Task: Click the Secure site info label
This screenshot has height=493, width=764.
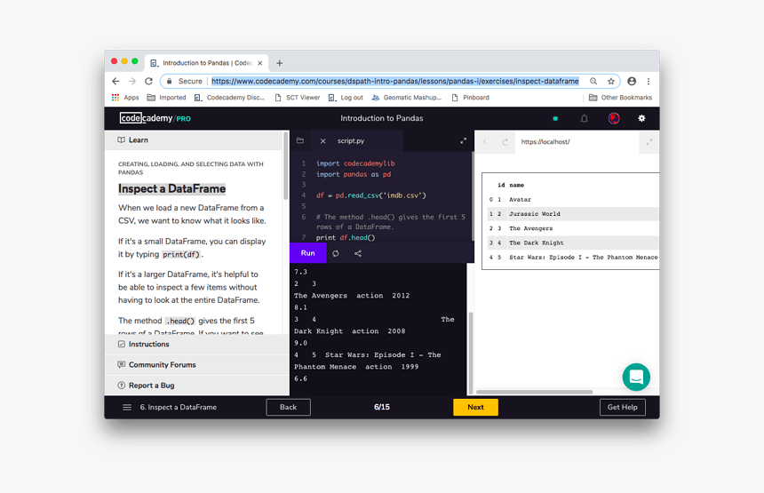Action: 184,82
